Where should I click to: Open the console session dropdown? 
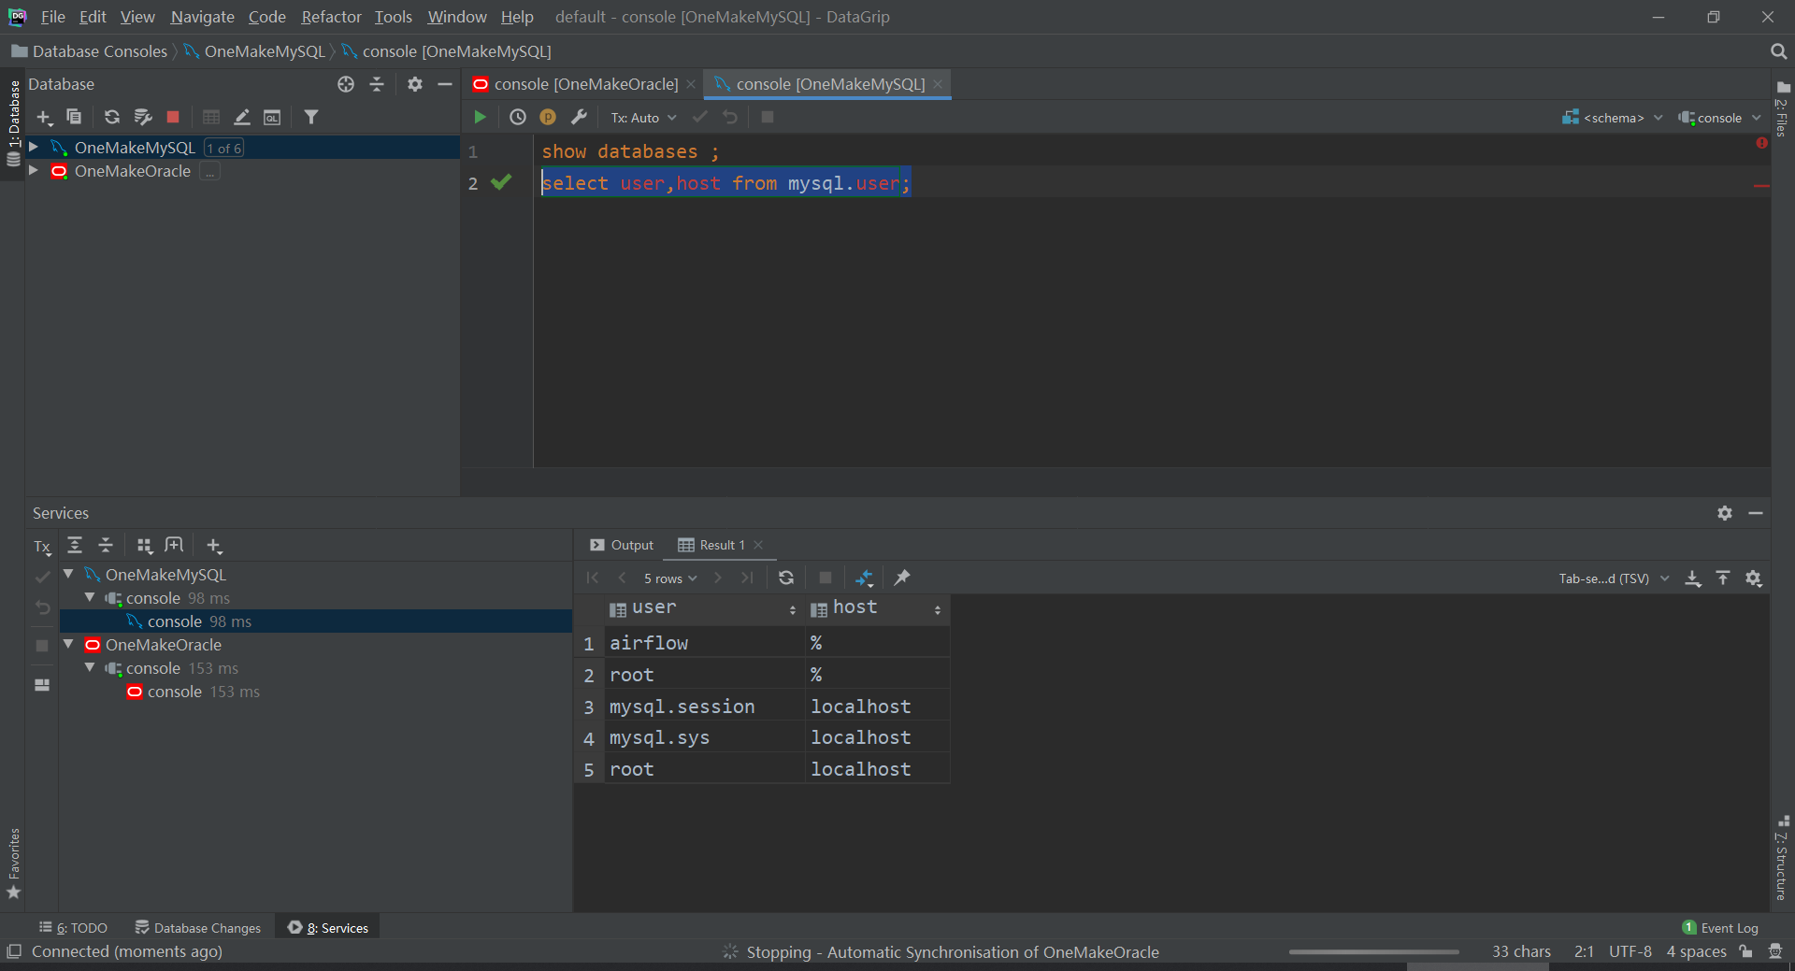(1719, 118)
